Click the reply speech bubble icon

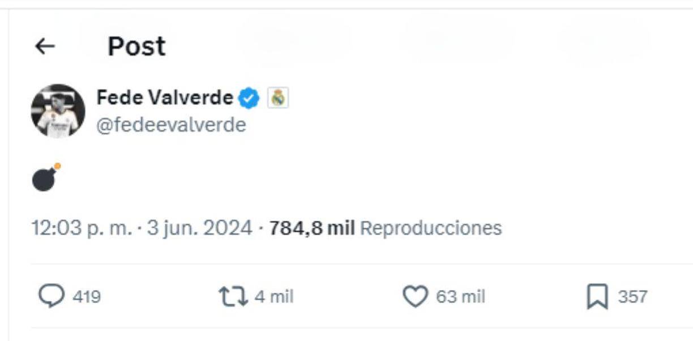(x=52, y=295)
